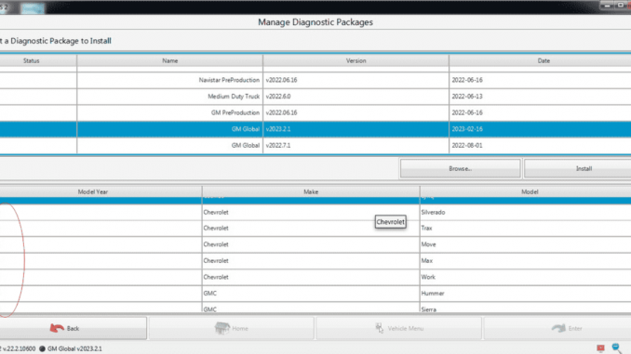Image resolution: width=631 pixels, height=354 pixels.
Task: Minimize the application window
Action: [x=607, y=6]
